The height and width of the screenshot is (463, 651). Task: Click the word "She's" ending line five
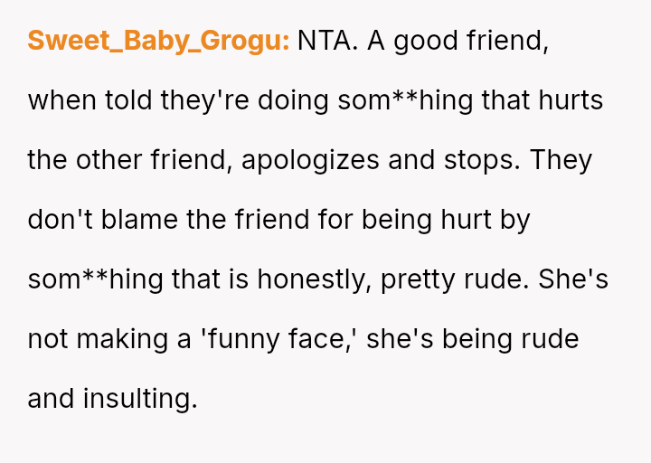573,279
